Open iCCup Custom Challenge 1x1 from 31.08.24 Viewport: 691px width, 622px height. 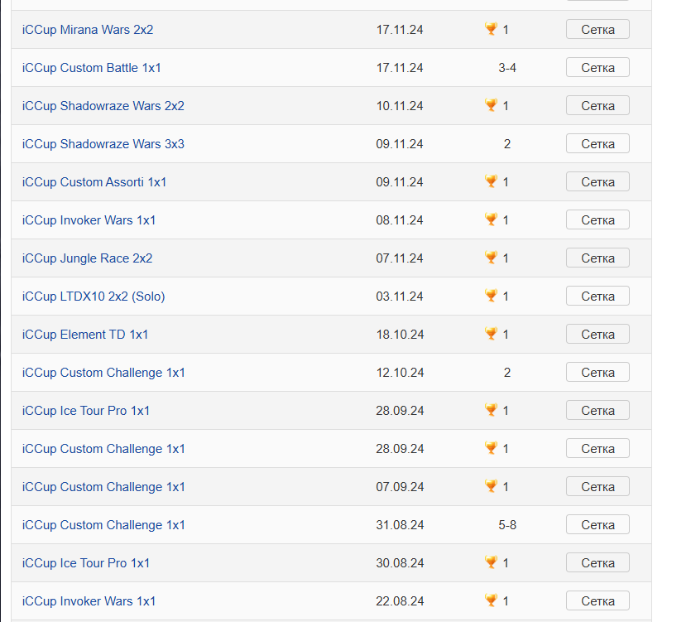click(103, 525)
